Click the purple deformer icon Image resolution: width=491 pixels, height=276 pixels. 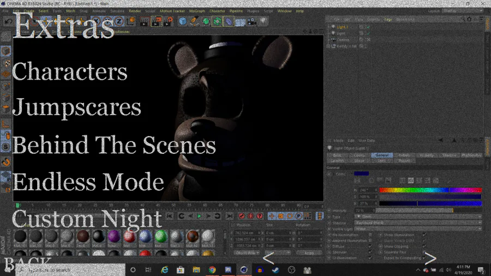click(x=229, y=21)
